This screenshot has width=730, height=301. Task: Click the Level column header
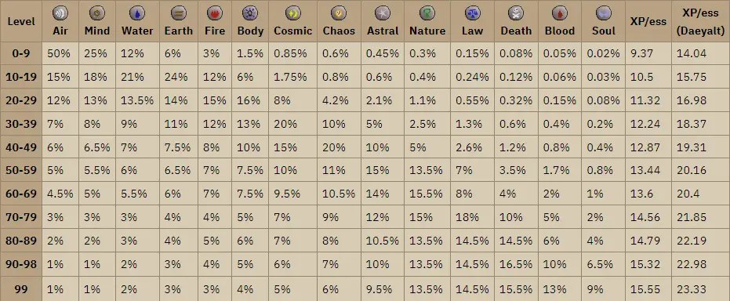click(x=21, y=21)
